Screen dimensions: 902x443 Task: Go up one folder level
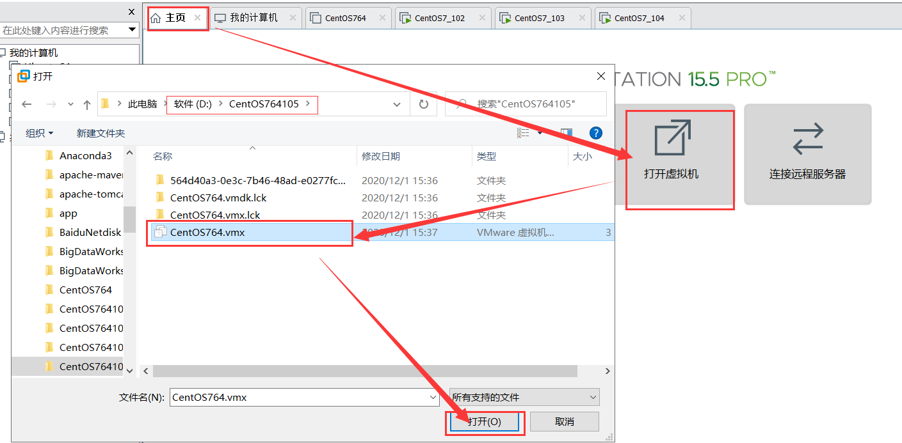click(87, 104)
